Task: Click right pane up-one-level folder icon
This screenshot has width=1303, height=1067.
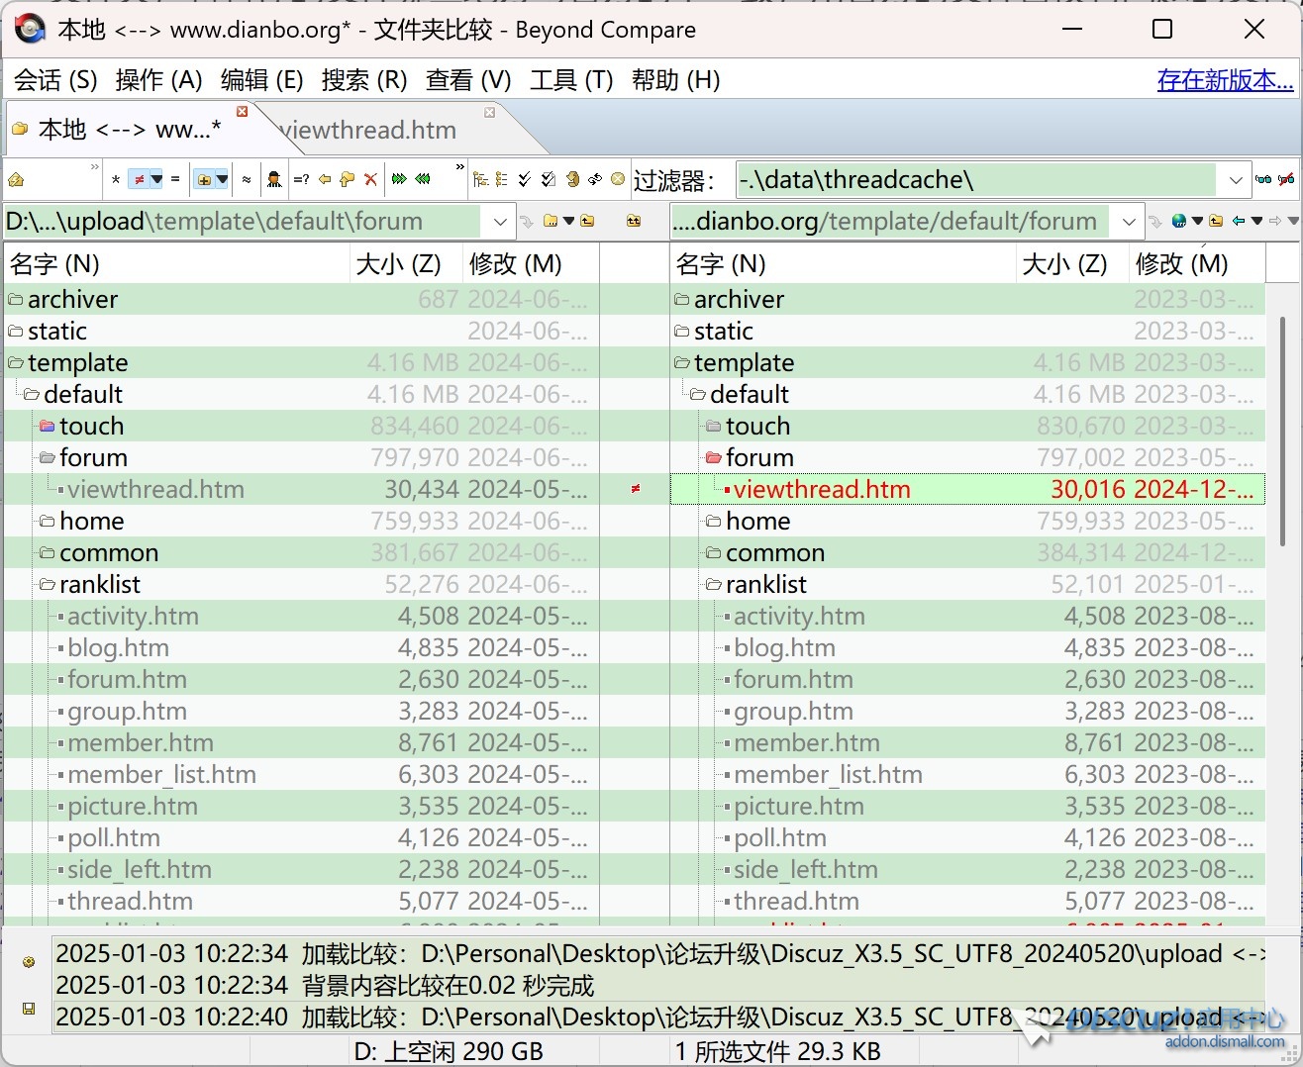Action: tap(1217, 221)
